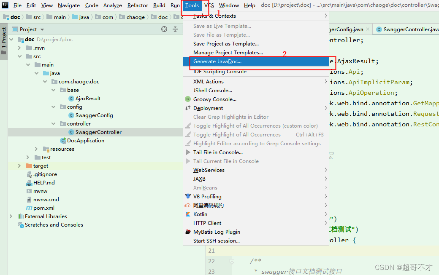Click the Scratches and Consoles icon
The height and width of the screenshot is (275, 439).
click(x=21, y=225)
